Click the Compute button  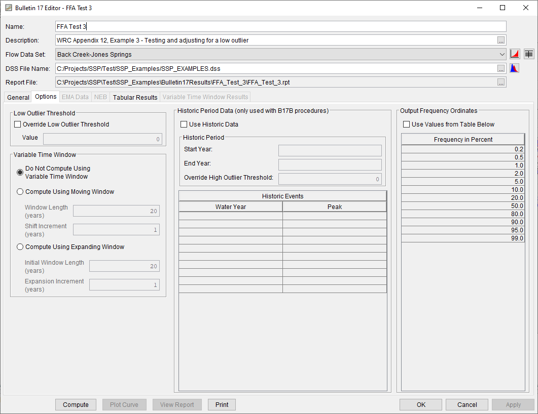pyautogui.click(x=76, y=405)
